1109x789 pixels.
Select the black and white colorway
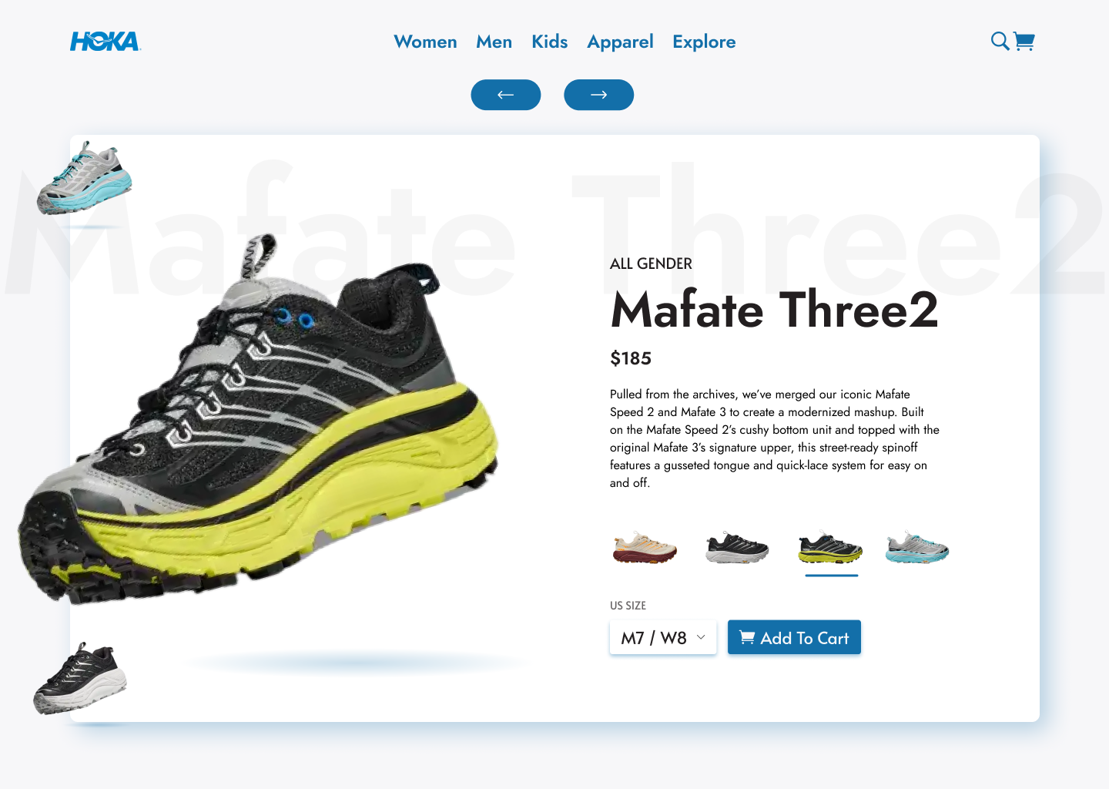click(x=737, y=548)
